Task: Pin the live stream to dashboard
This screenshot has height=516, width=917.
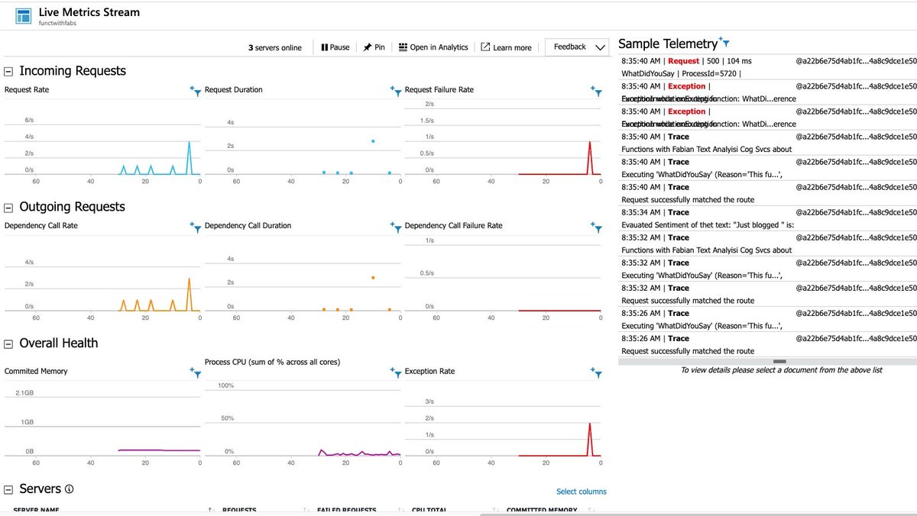Action: [374, 47]
